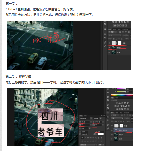This screenshot has width=163, height=151.
Task: Open the kerning dropdown in Character panel
Action: [x=91, y=125]
